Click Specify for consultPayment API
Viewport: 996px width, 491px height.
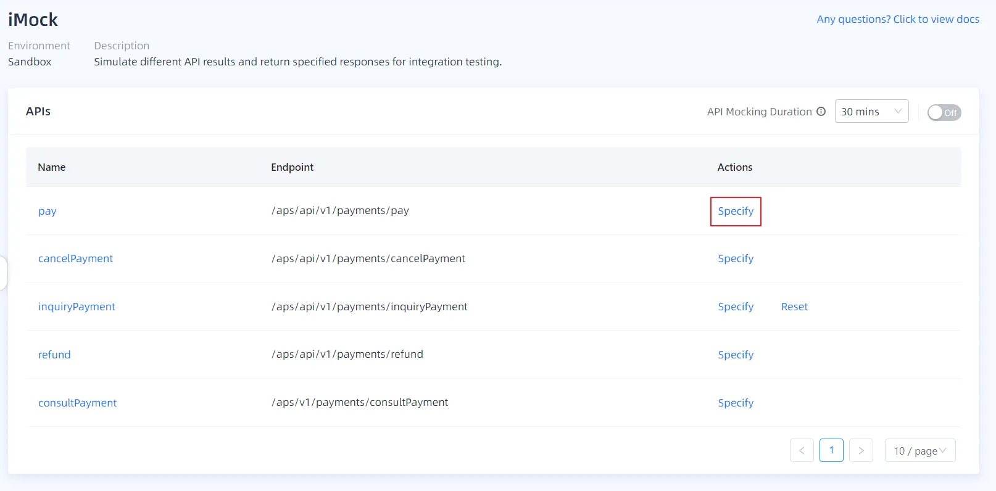coord(736,403)
